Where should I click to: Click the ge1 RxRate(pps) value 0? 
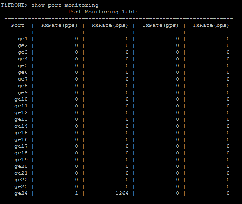[77, 39]
